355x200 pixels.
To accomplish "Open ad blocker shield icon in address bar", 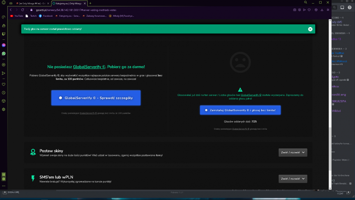I will (300, 10).
